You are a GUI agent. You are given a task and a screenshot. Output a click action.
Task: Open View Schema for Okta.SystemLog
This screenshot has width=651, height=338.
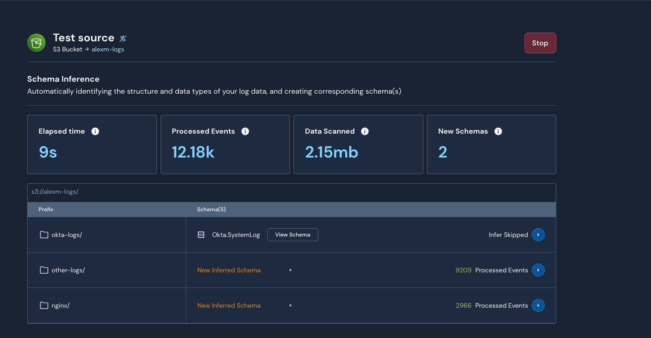[x=293, y=235]
